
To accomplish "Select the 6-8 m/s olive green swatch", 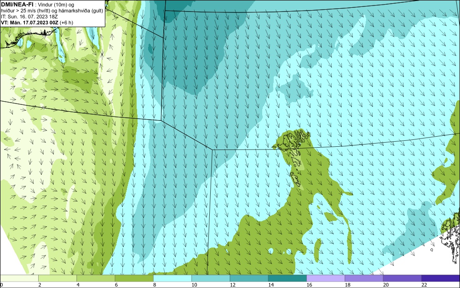I will [x=134, y=278].
